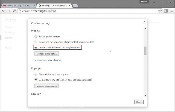
Task: Click the Location section heading
Action: 36,94
